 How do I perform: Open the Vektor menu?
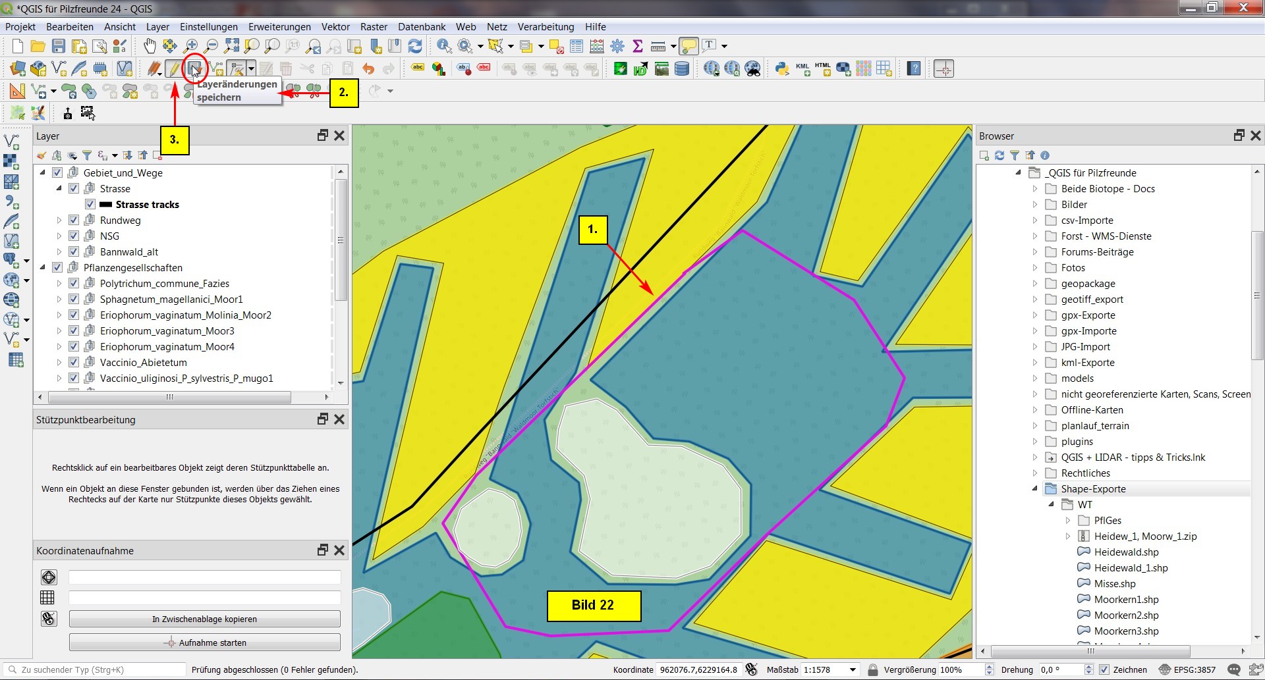pyautogui.click(x=335, y=27)
